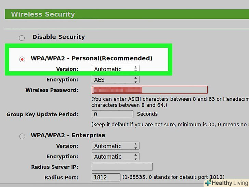This screenshot has width=249, height=187.
Task: Select WPA/WPA2 - Personal radio button
Action: pos(22,59)
